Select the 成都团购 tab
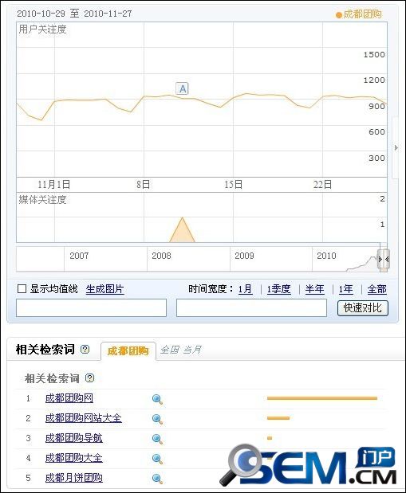Viewport: 406px width, 493px height. [x=128, y=351]
